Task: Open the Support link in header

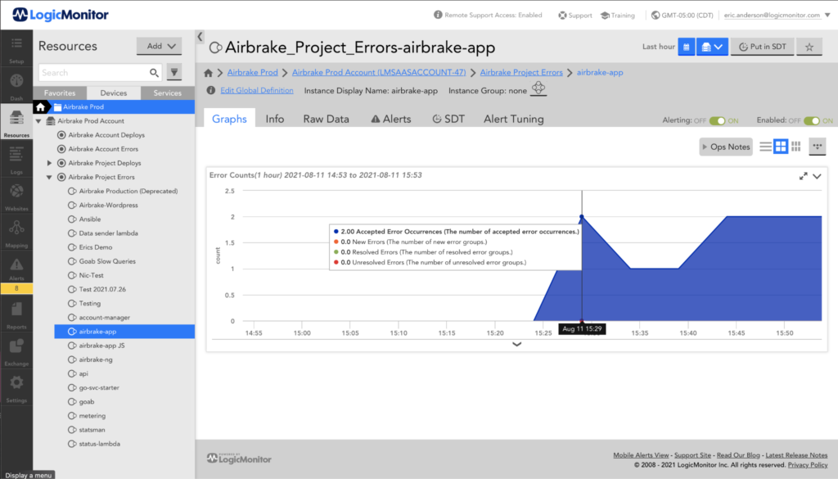Action: [575, 15]
